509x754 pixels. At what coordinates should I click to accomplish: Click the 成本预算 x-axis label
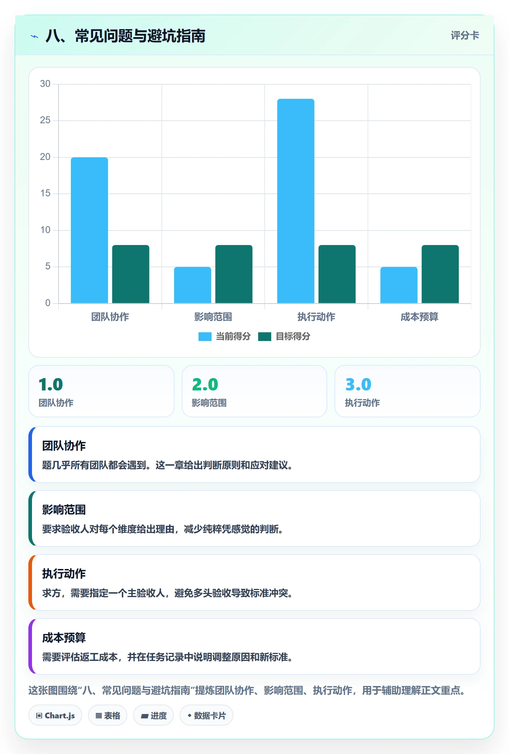click(x=419, y=317)
